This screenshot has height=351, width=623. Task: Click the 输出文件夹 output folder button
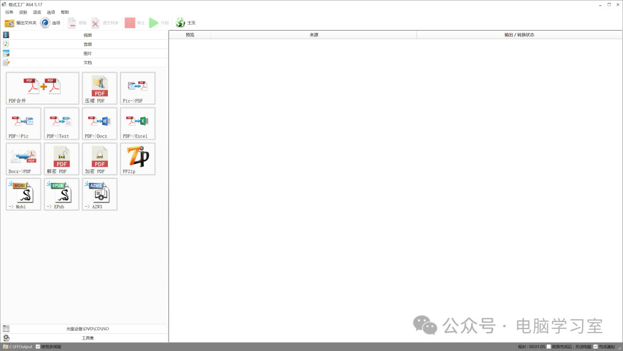point(20,23)
